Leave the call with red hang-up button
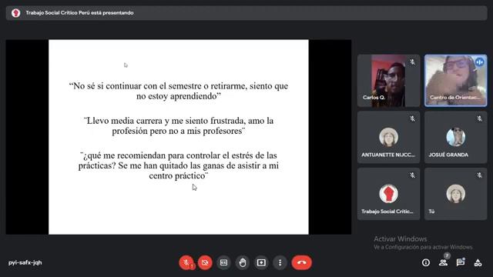493x277 pixels. pos(301,262)
